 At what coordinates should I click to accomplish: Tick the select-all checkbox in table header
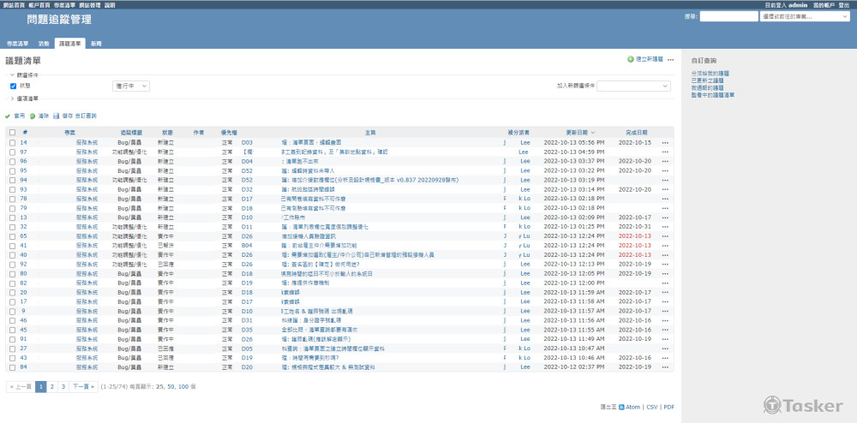point(12,133)
